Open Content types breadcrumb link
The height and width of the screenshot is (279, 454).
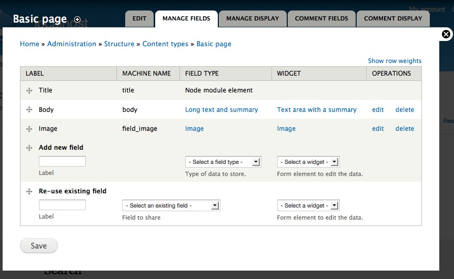pos(165,44)
